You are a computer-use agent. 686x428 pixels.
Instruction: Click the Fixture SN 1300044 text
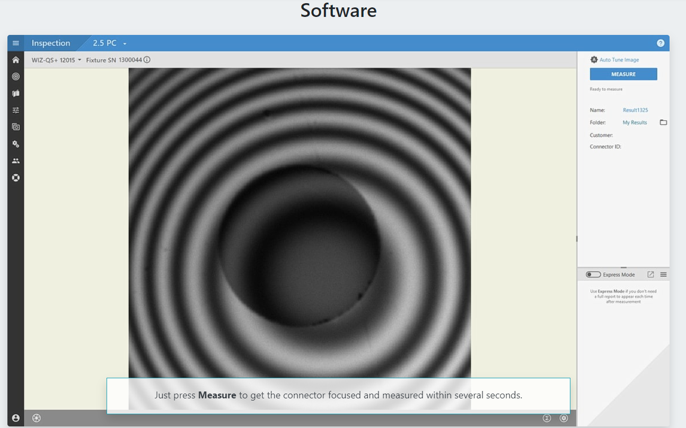click(x=114, y=60)
